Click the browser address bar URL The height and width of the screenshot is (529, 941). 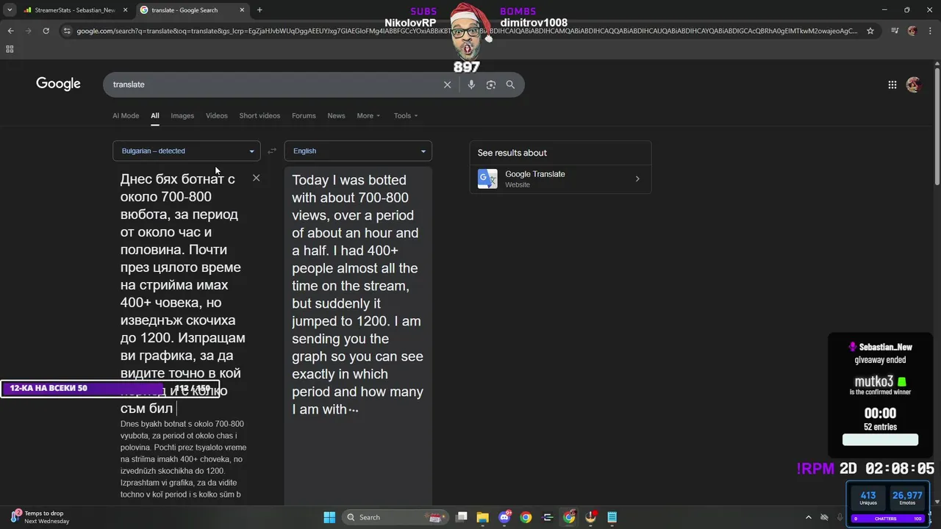coord(467,31)
